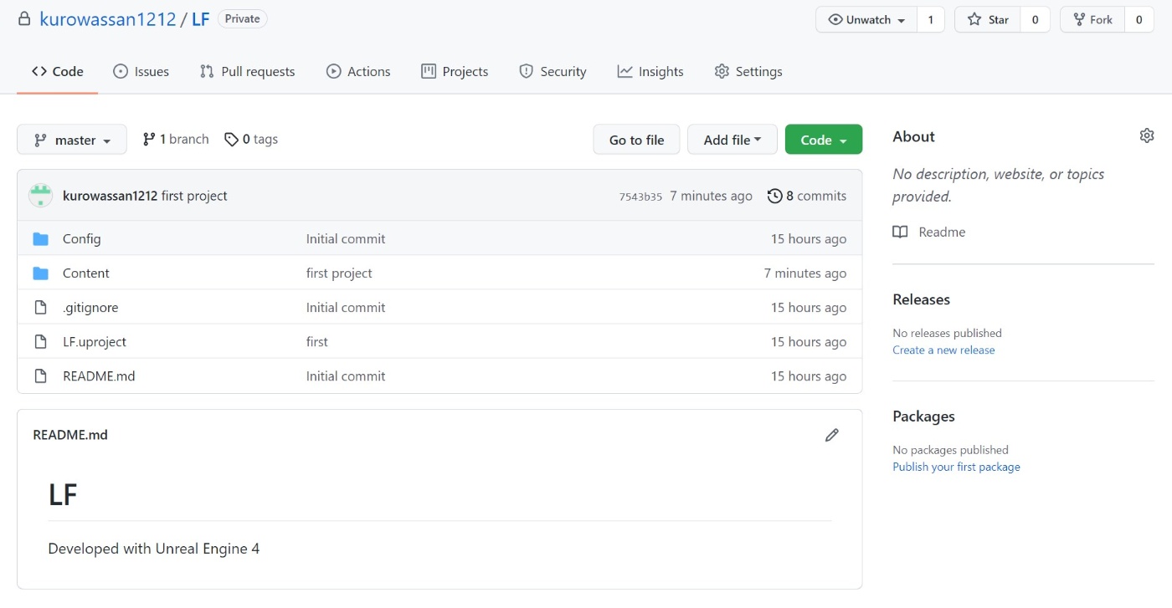Click the '7 minutes ago' timestamp on the Content row
This screenshot has width=1172, height=608.
click(x=805, y=273)
